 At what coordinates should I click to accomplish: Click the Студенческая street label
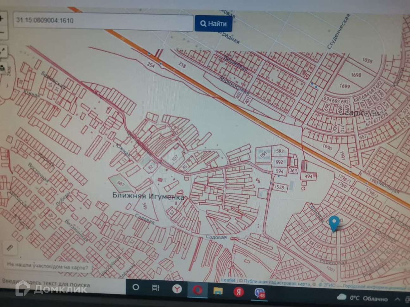(339, 31)
